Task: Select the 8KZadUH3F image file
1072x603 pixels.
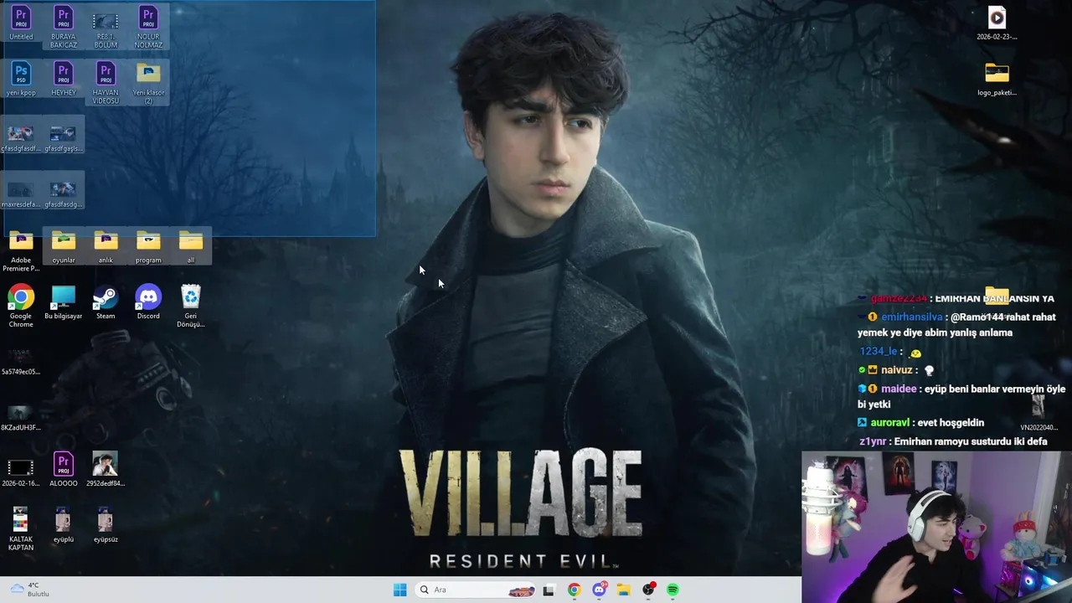Action: [21, 416]
